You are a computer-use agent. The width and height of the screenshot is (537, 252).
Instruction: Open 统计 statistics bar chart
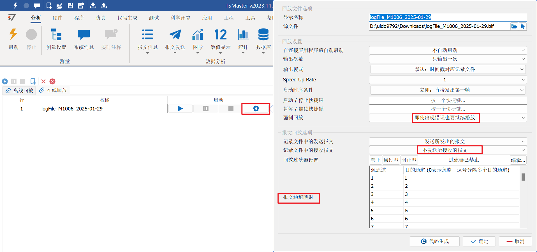click(x=243, y=34)
